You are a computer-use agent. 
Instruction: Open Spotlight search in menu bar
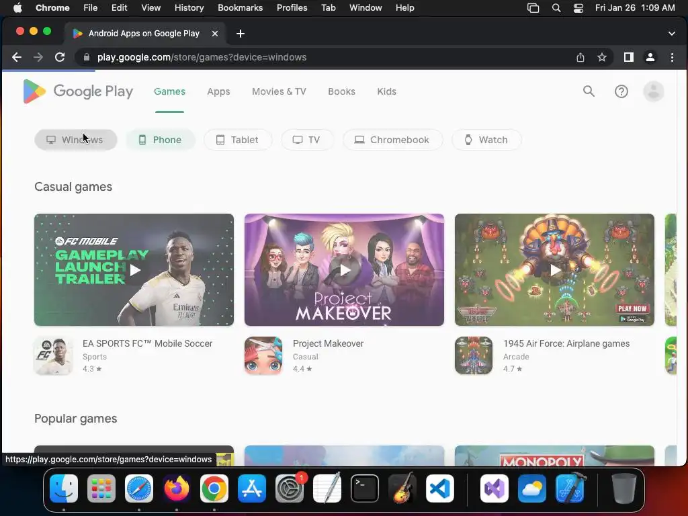point(556,7)
